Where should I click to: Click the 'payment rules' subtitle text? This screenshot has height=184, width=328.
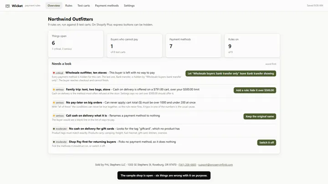coord(33,5)
